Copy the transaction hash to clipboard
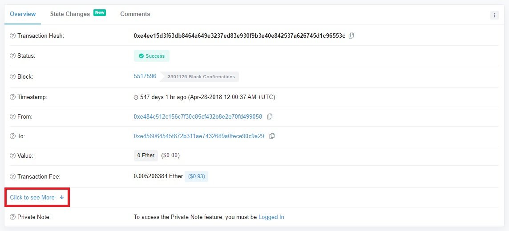509x231 pixels. pyautogui.click(x=351, y=36)
